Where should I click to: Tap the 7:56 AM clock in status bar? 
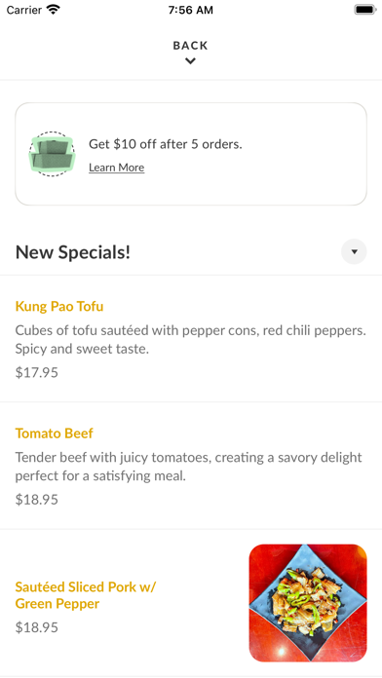tap(191, 10)
